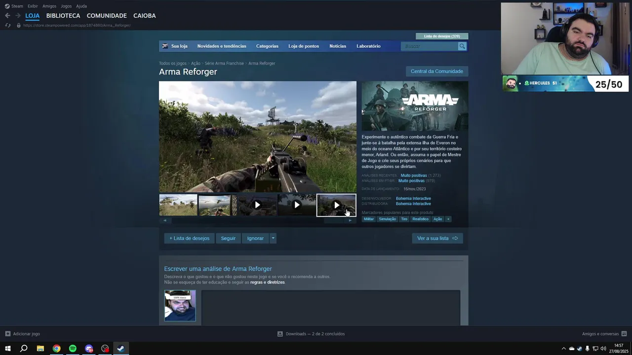Click the Lista de desejos (320) button

(442, 36)
